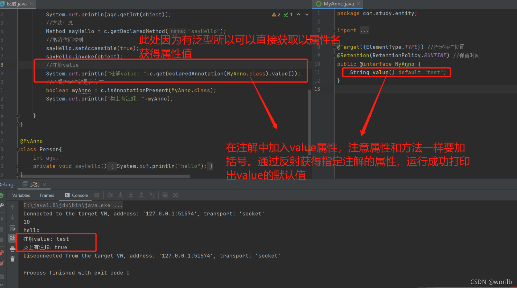Image resolution: width=517 pixels, height=288 pixels.
Task: Click the console line '类上有注解: true'
Action: tap(45, 248)
